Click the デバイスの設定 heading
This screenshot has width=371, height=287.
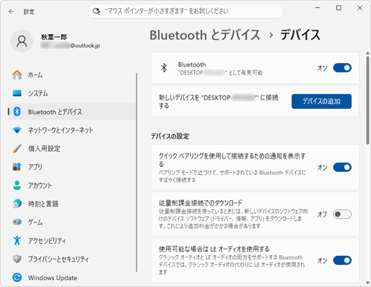[x=170, y=136]
